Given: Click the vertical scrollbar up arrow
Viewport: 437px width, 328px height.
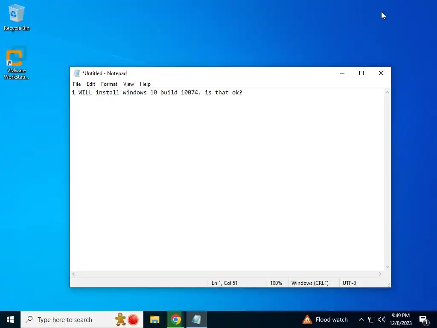Looking at the screenshot, I should pos(387,92).
